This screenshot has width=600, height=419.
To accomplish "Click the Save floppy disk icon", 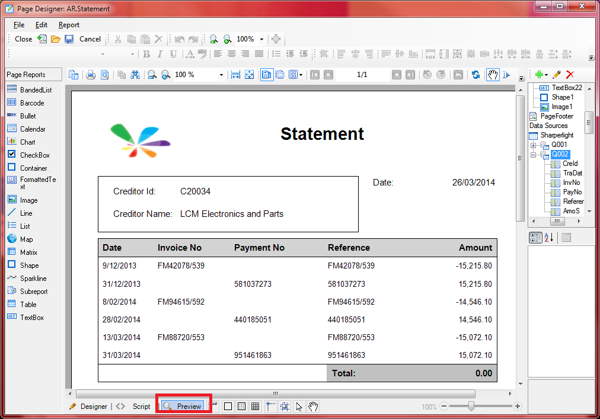I will (x=69, y=39).
